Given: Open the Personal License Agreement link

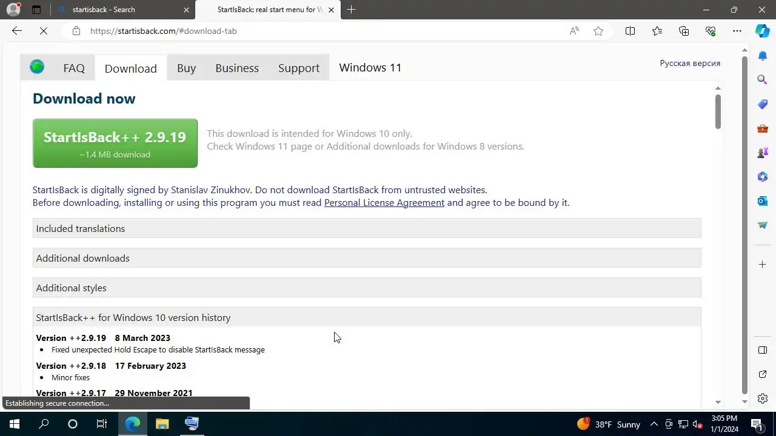Looking at the screenshot, I should [x=384, y=202].
